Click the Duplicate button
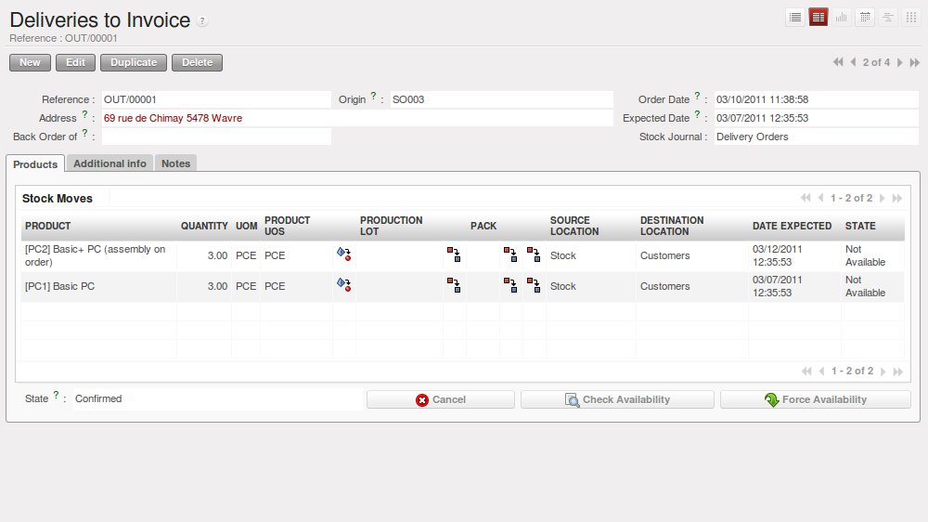 click(x=134, y=62)
